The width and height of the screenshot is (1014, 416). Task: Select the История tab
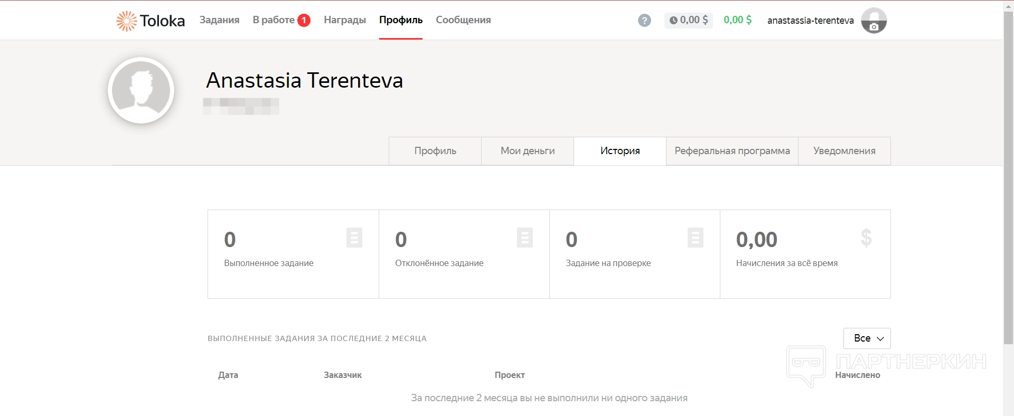click(x=620, y=151)
